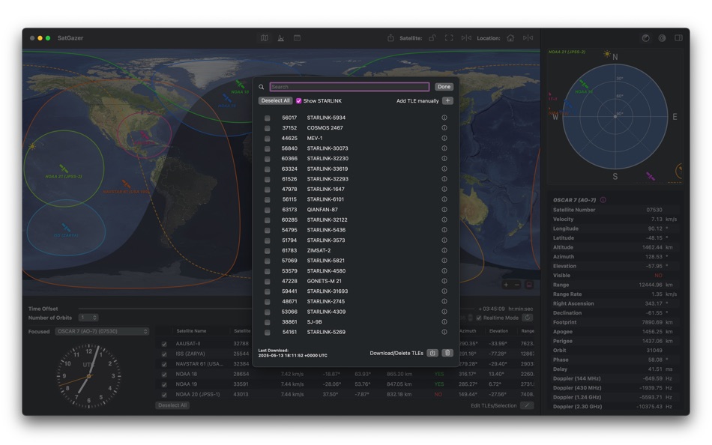Click the download TLEs icon button
712x445 pixels.
click(432, 353)
